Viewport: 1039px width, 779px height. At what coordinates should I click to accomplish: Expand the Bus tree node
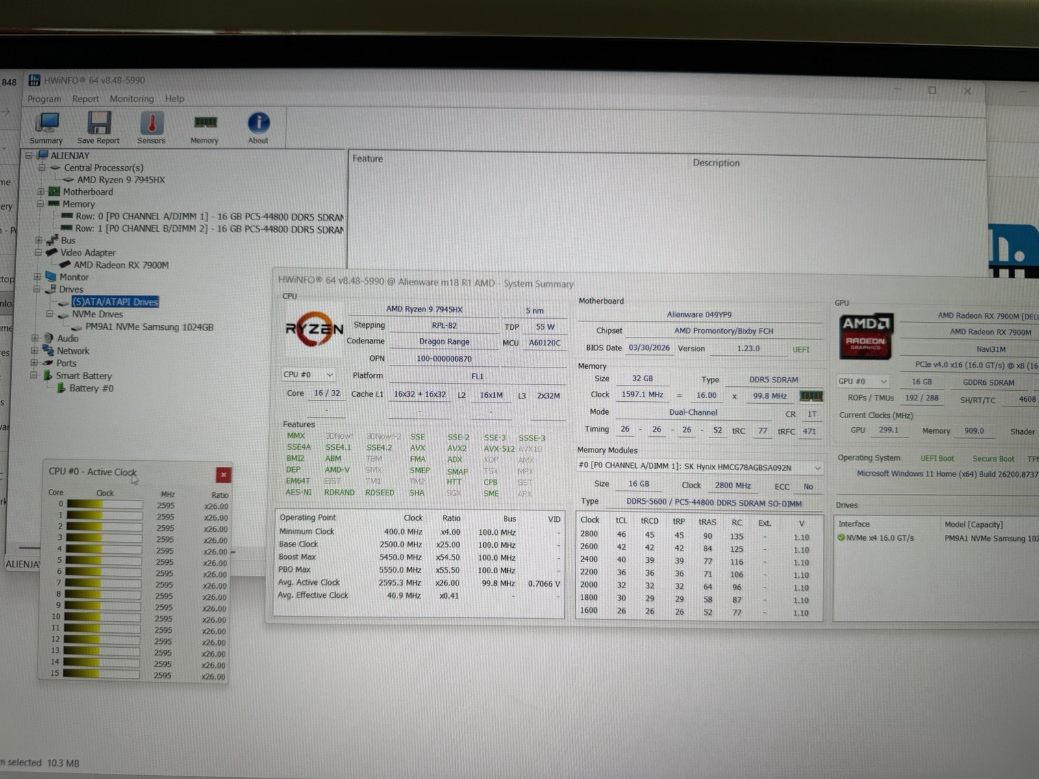click(x=39, y=240)
